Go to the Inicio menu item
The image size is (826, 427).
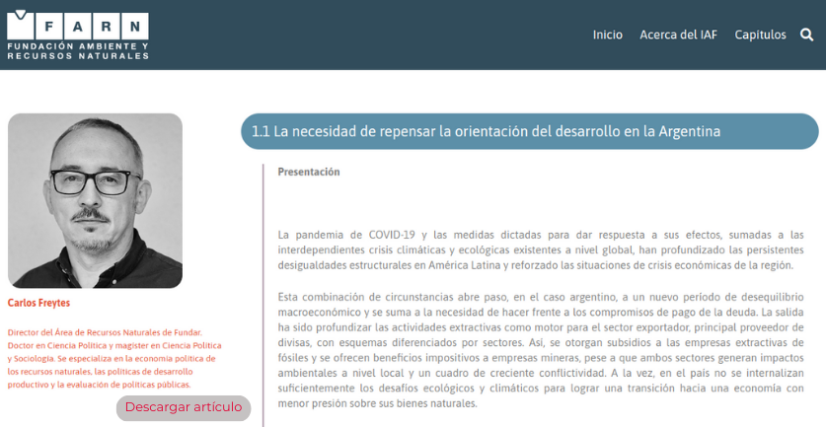tap(607, 35)
